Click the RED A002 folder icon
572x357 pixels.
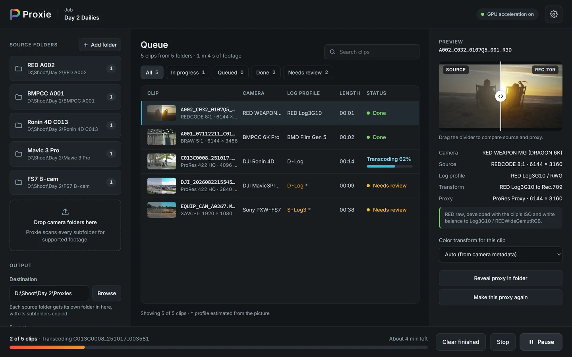pos(19,69)
